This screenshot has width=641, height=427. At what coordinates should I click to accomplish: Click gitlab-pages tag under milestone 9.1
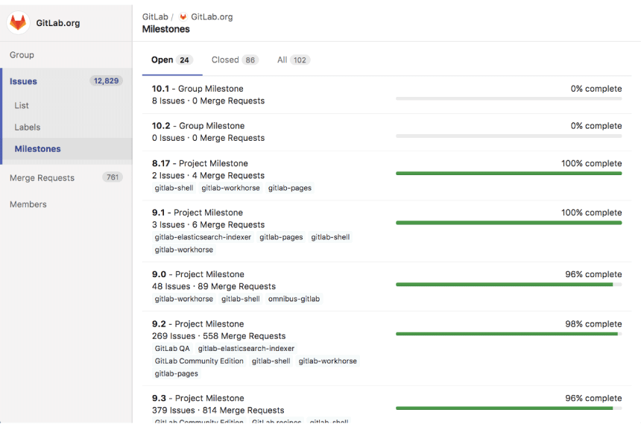[281, 237]
